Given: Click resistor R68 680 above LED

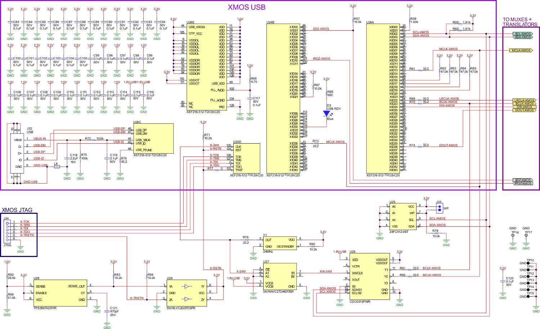Looking at the screenshot, I should (327, 93).
